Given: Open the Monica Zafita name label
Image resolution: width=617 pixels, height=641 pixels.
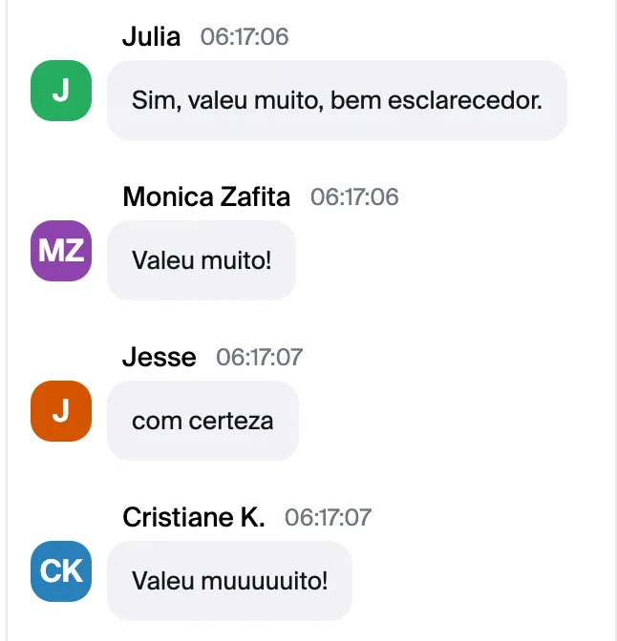Looking at the screenshot, I should click(206, 196).
